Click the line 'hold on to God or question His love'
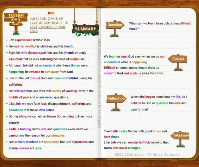Screen dimensions: 199x167 click(x=158, y=103)
